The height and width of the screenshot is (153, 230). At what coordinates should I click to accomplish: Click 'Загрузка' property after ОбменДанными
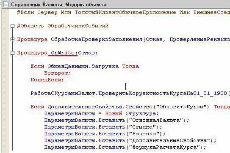[x=105, y=66]
